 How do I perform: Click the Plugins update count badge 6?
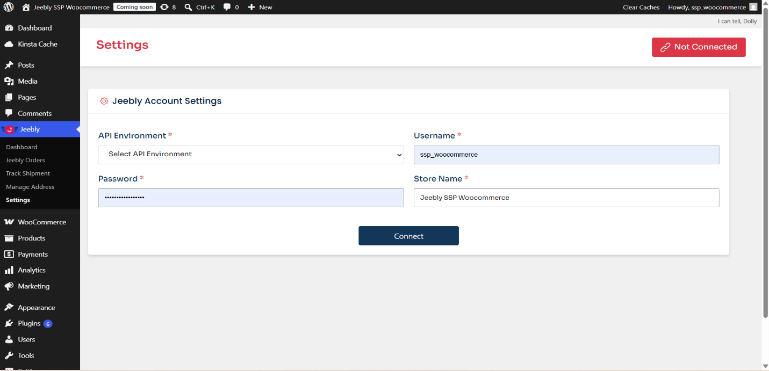[48, 324]
